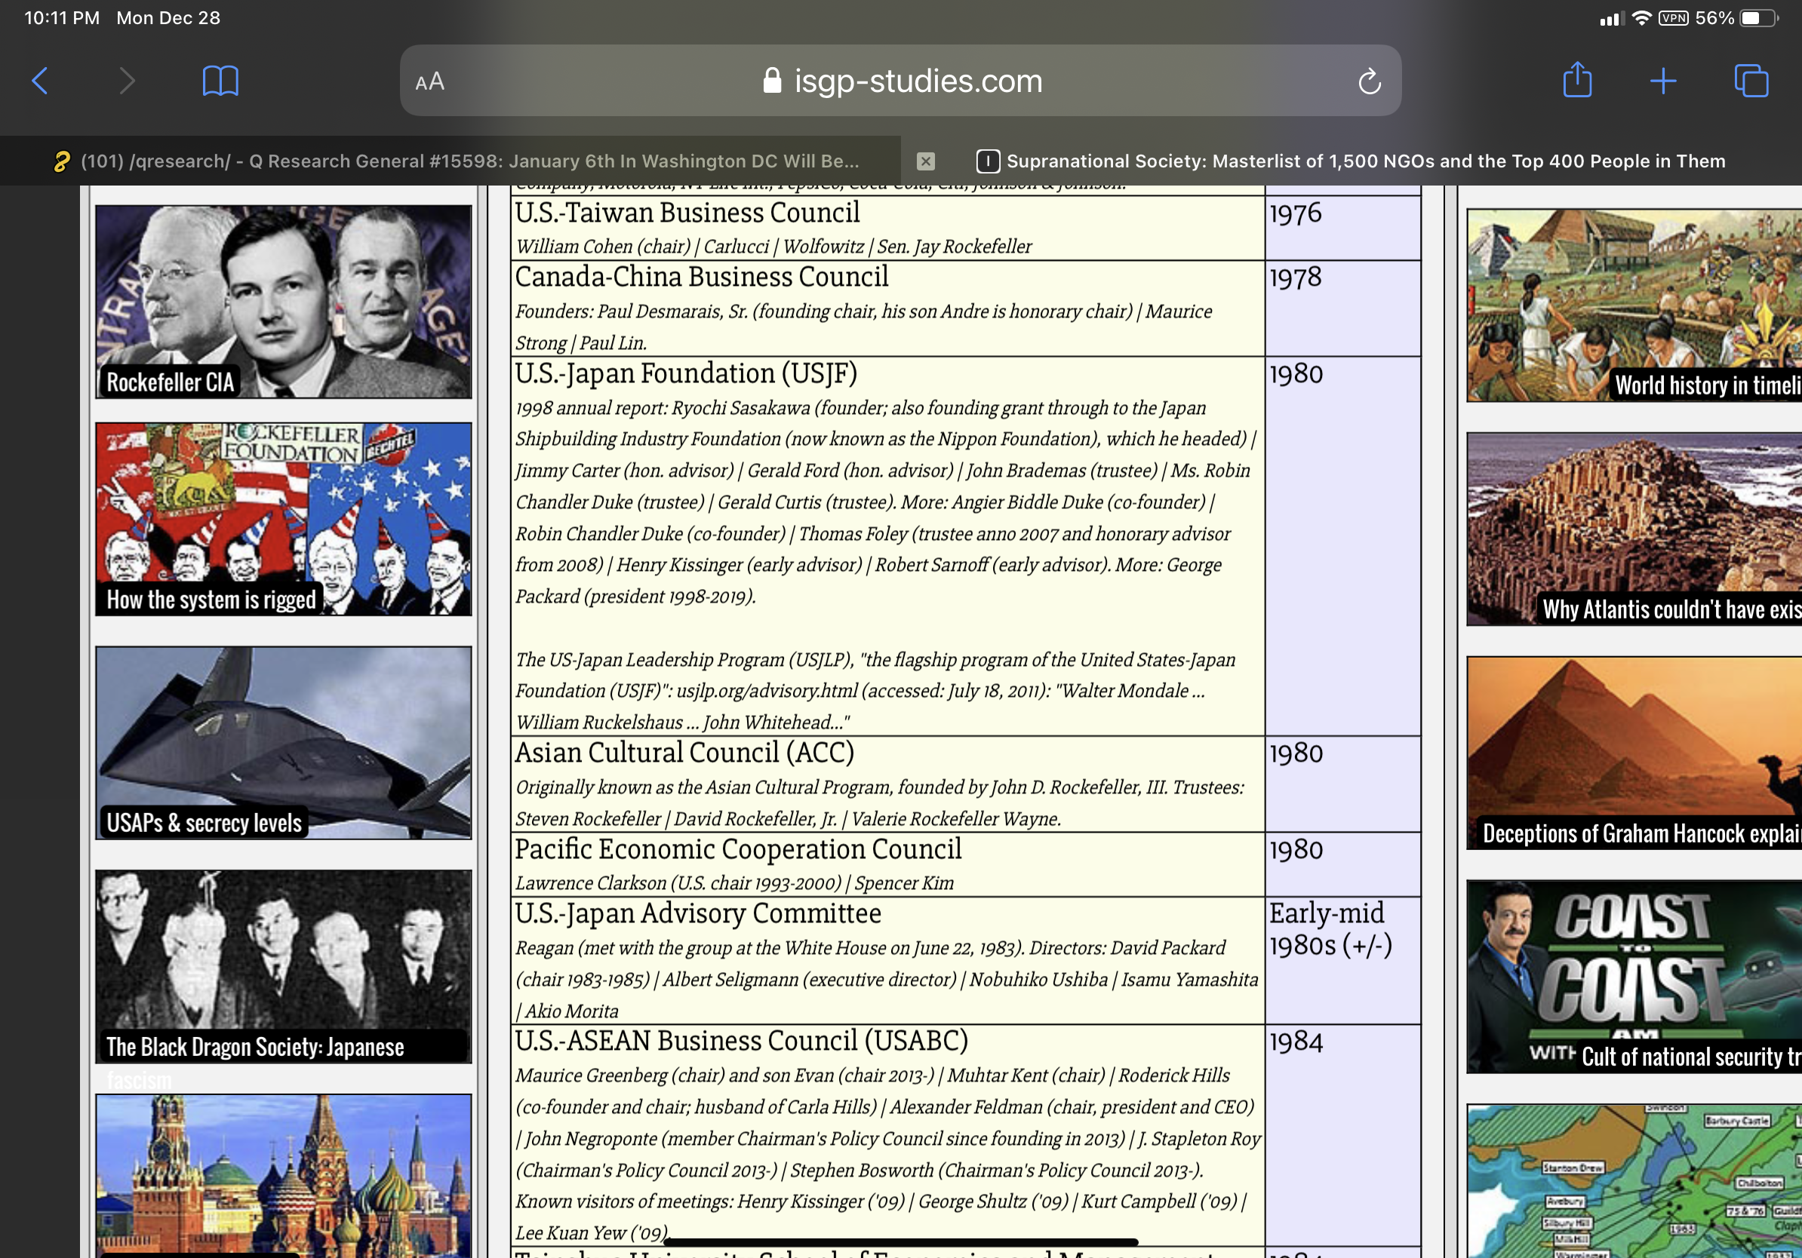1802x1258 pixels.
Task: Select the Supranational Society Masterlist tab
Action: (1351, 161)
